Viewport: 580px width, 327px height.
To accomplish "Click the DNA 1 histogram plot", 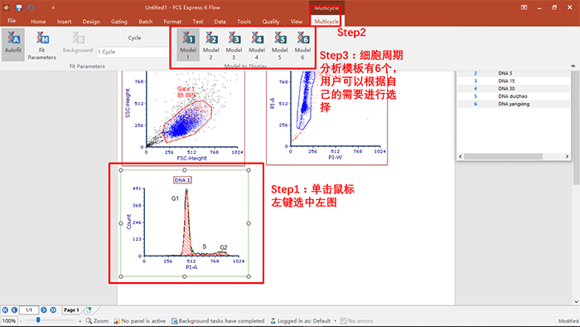I will (185, 223).
